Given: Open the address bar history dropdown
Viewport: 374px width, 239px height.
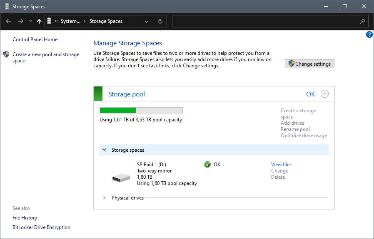Looking at the screenshot, I should (x=147, y=21).
